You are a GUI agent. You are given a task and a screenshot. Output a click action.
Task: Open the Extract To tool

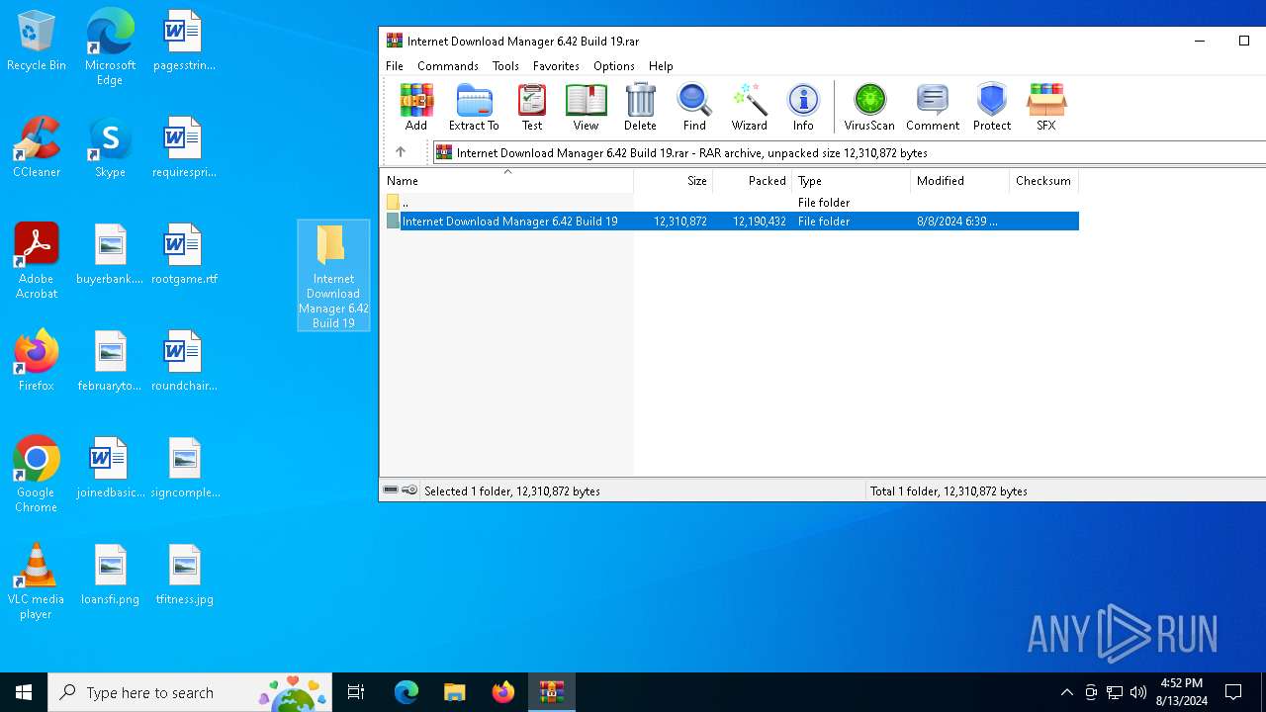pos(474,107)
